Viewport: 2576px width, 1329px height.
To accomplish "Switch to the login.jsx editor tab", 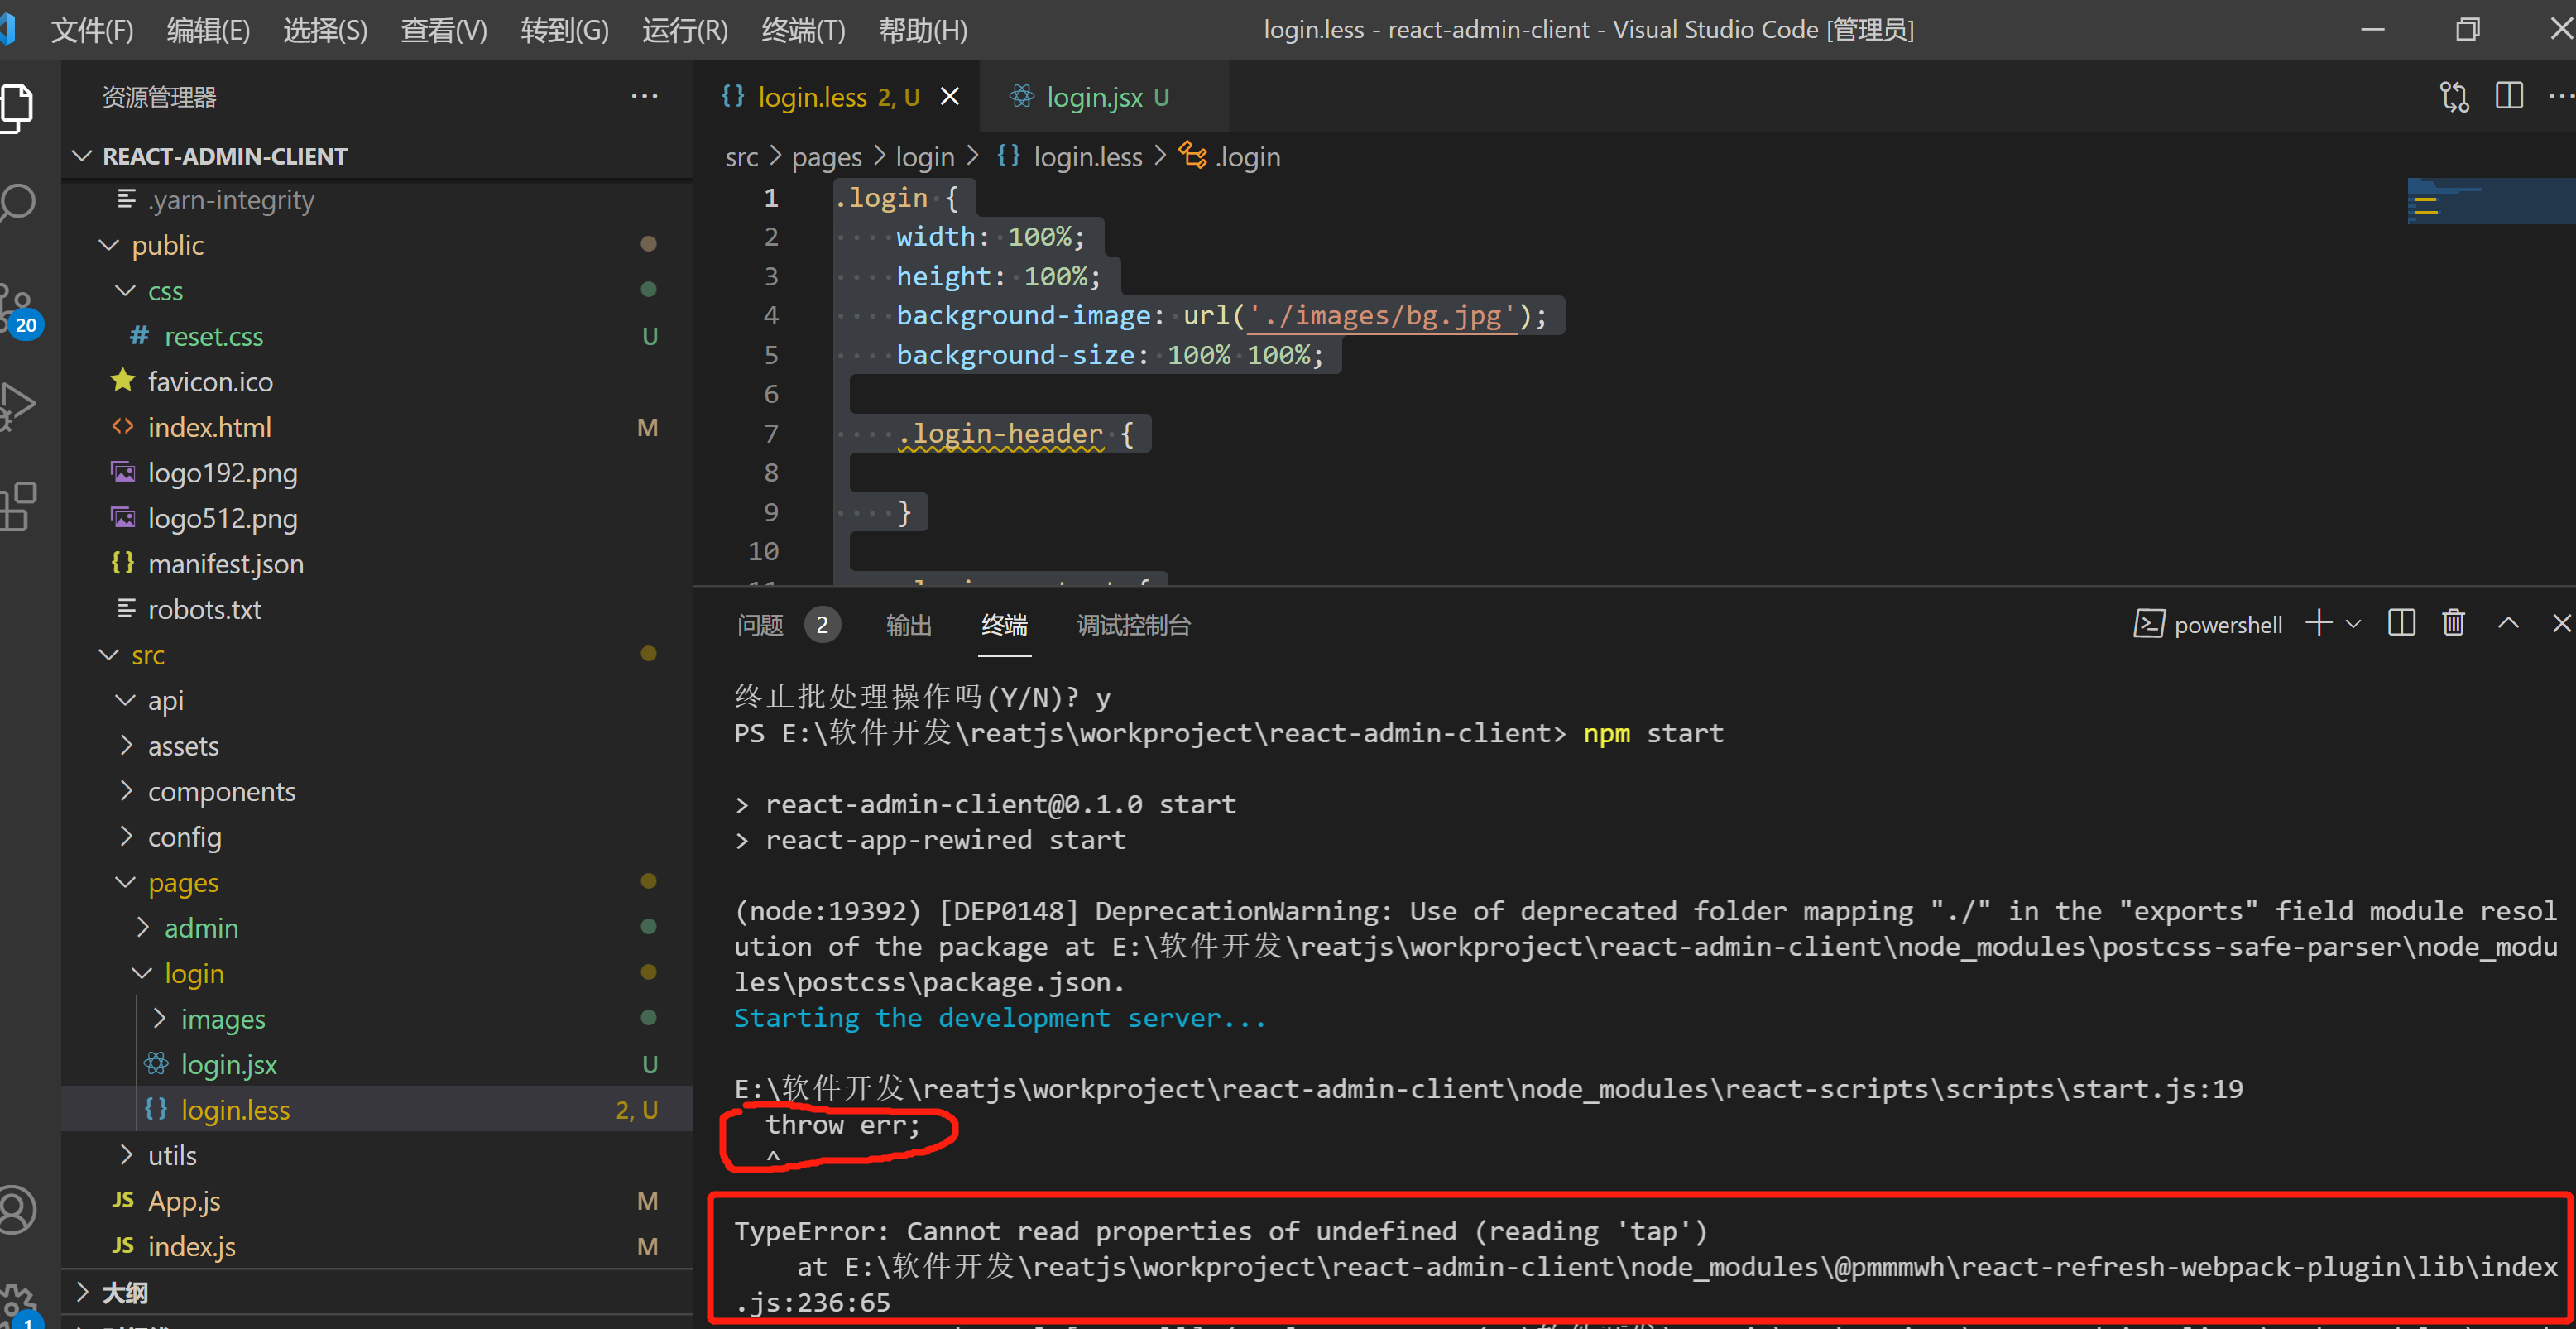I will tap(1093, 97).
